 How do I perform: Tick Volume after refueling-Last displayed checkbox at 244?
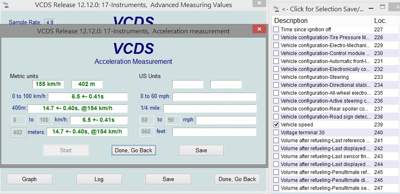276,164
